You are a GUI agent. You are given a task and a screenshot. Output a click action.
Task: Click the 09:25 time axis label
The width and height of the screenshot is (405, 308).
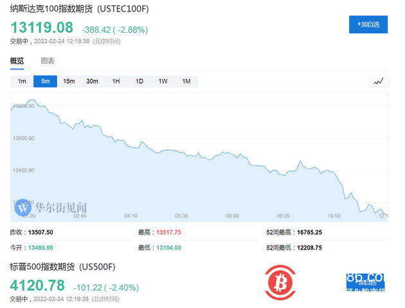pos(283,216)
